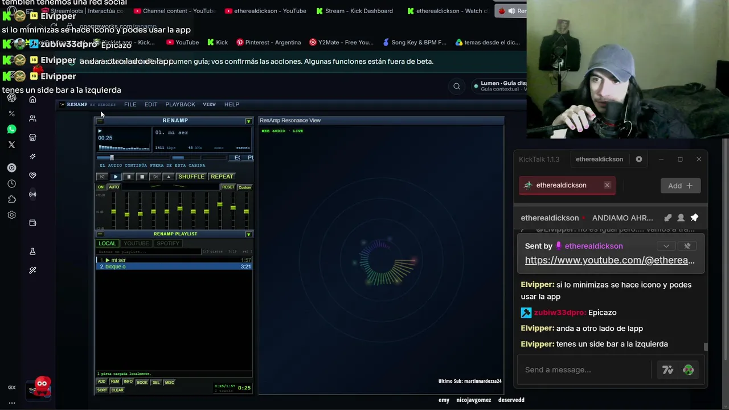Open WhatsApp in the browser sidebar
This screenshot has height=410, width=729.
pyautogui.click(x=11, y=129)
